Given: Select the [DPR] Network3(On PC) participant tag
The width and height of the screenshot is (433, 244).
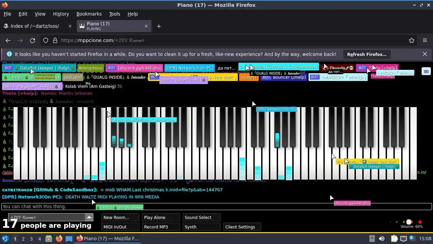Looking at the screenshot, I should coord(190,68).
